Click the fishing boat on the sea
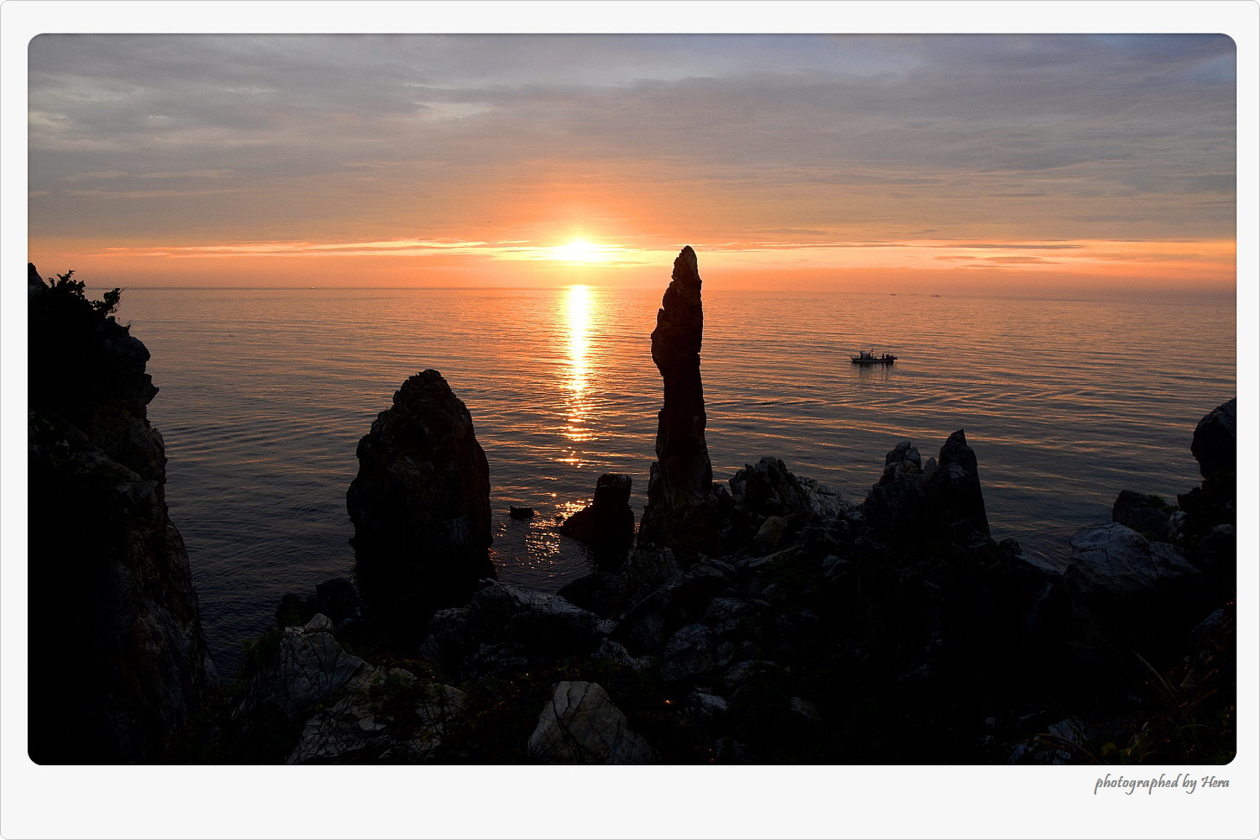The image size is (1260, 840). [x=874, y=358]
